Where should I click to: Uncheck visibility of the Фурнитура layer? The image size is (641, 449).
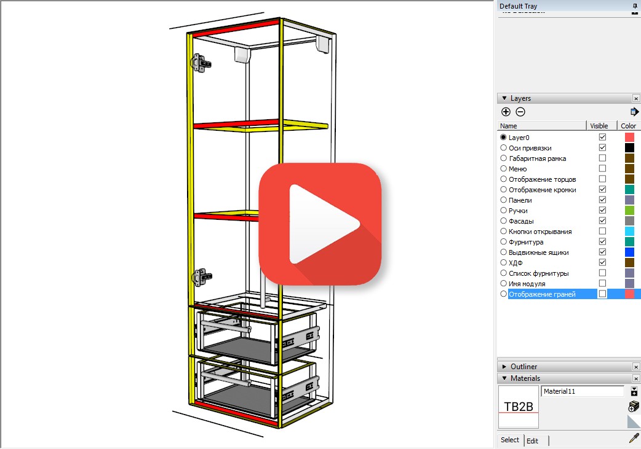click(x=602, y=242)
